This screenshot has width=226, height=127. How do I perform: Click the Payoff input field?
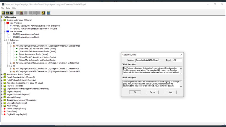[x=177, y=60]
